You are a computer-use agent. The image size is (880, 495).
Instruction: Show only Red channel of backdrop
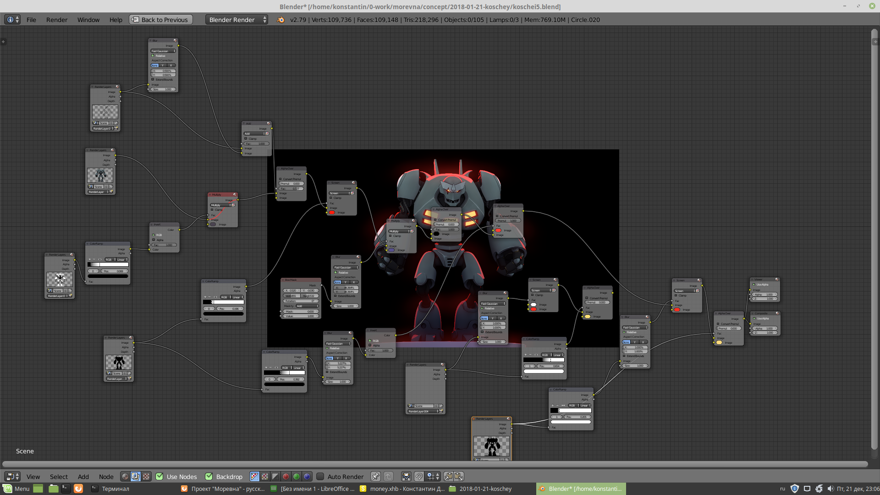pyautogui.click(x=286, y=477)
